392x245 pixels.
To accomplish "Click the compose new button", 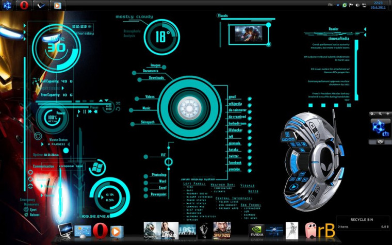I will [x=71, y=166].
